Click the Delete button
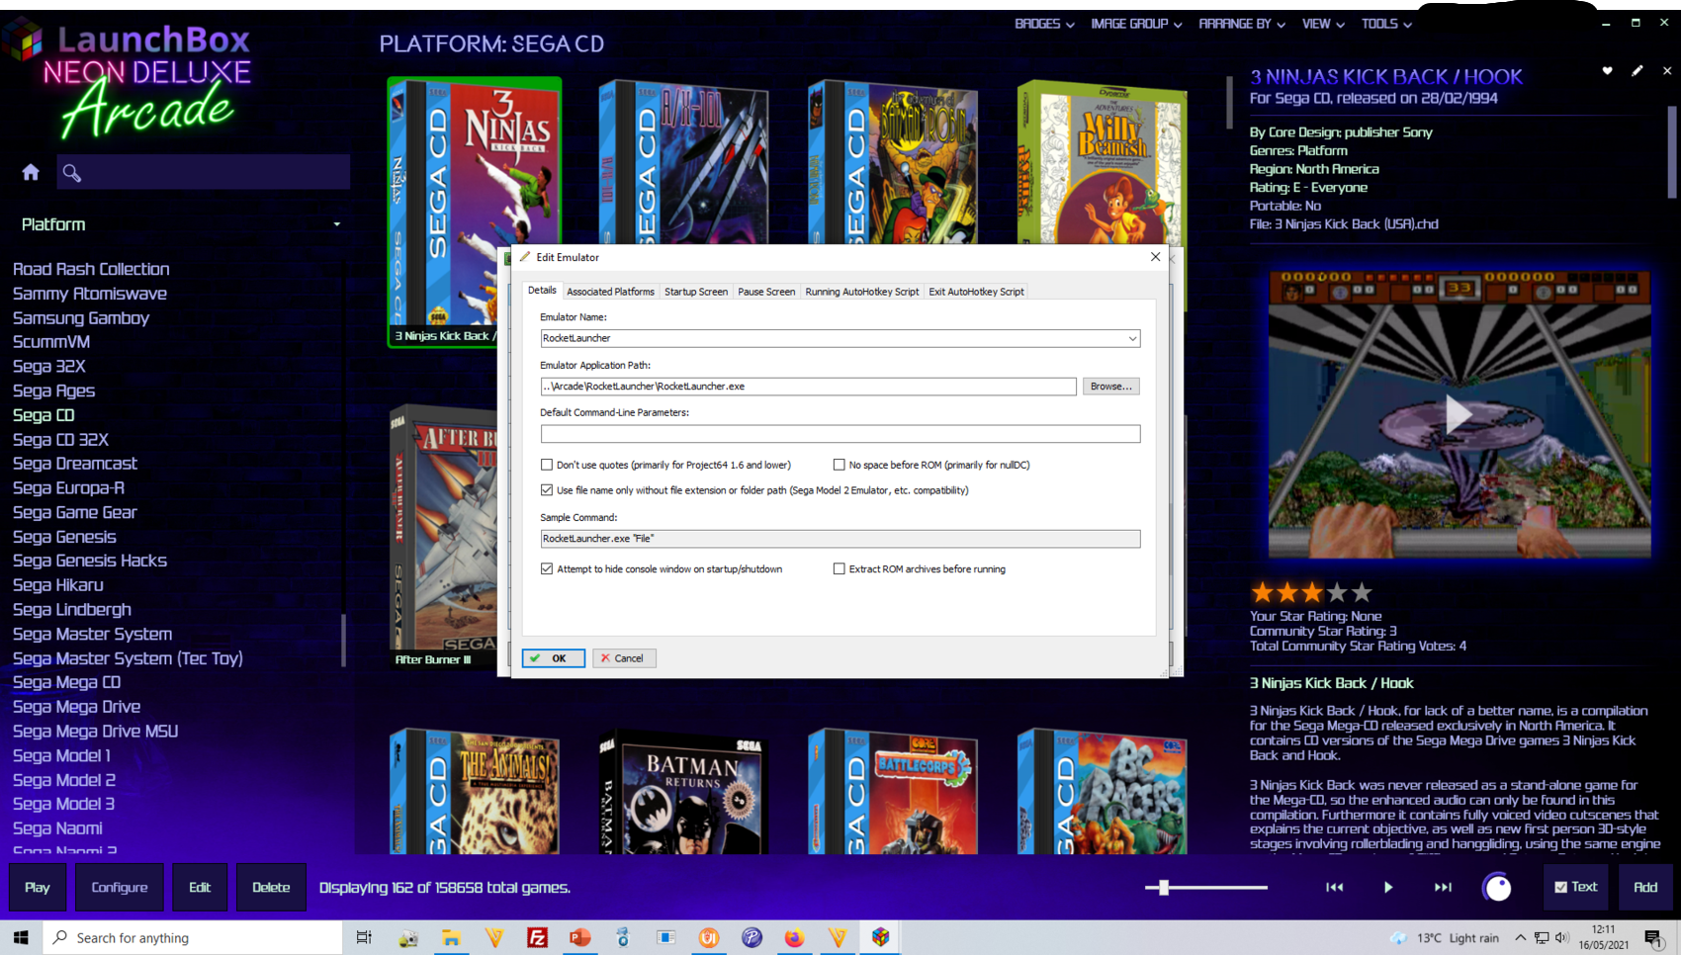This screenshot has height=955, width=1681. click(271, 887)
